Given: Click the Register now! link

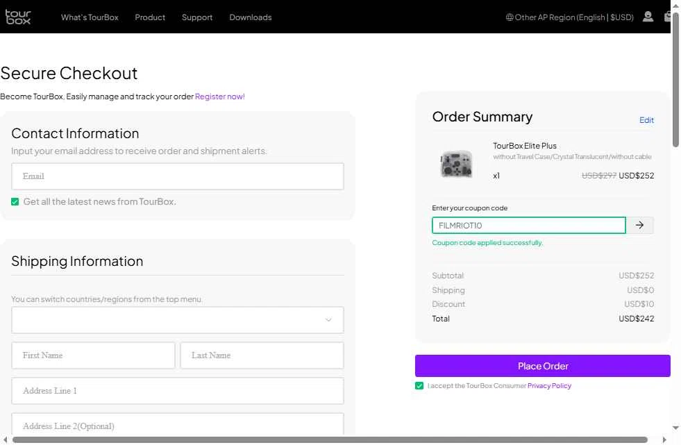Looking at the screenshot, I should click(x=220, y=96).
